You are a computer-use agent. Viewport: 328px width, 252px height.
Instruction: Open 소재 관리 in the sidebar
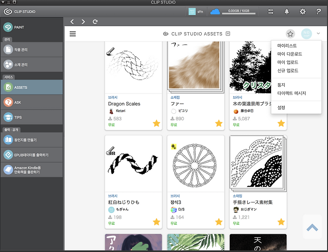(x=31, y=65)
